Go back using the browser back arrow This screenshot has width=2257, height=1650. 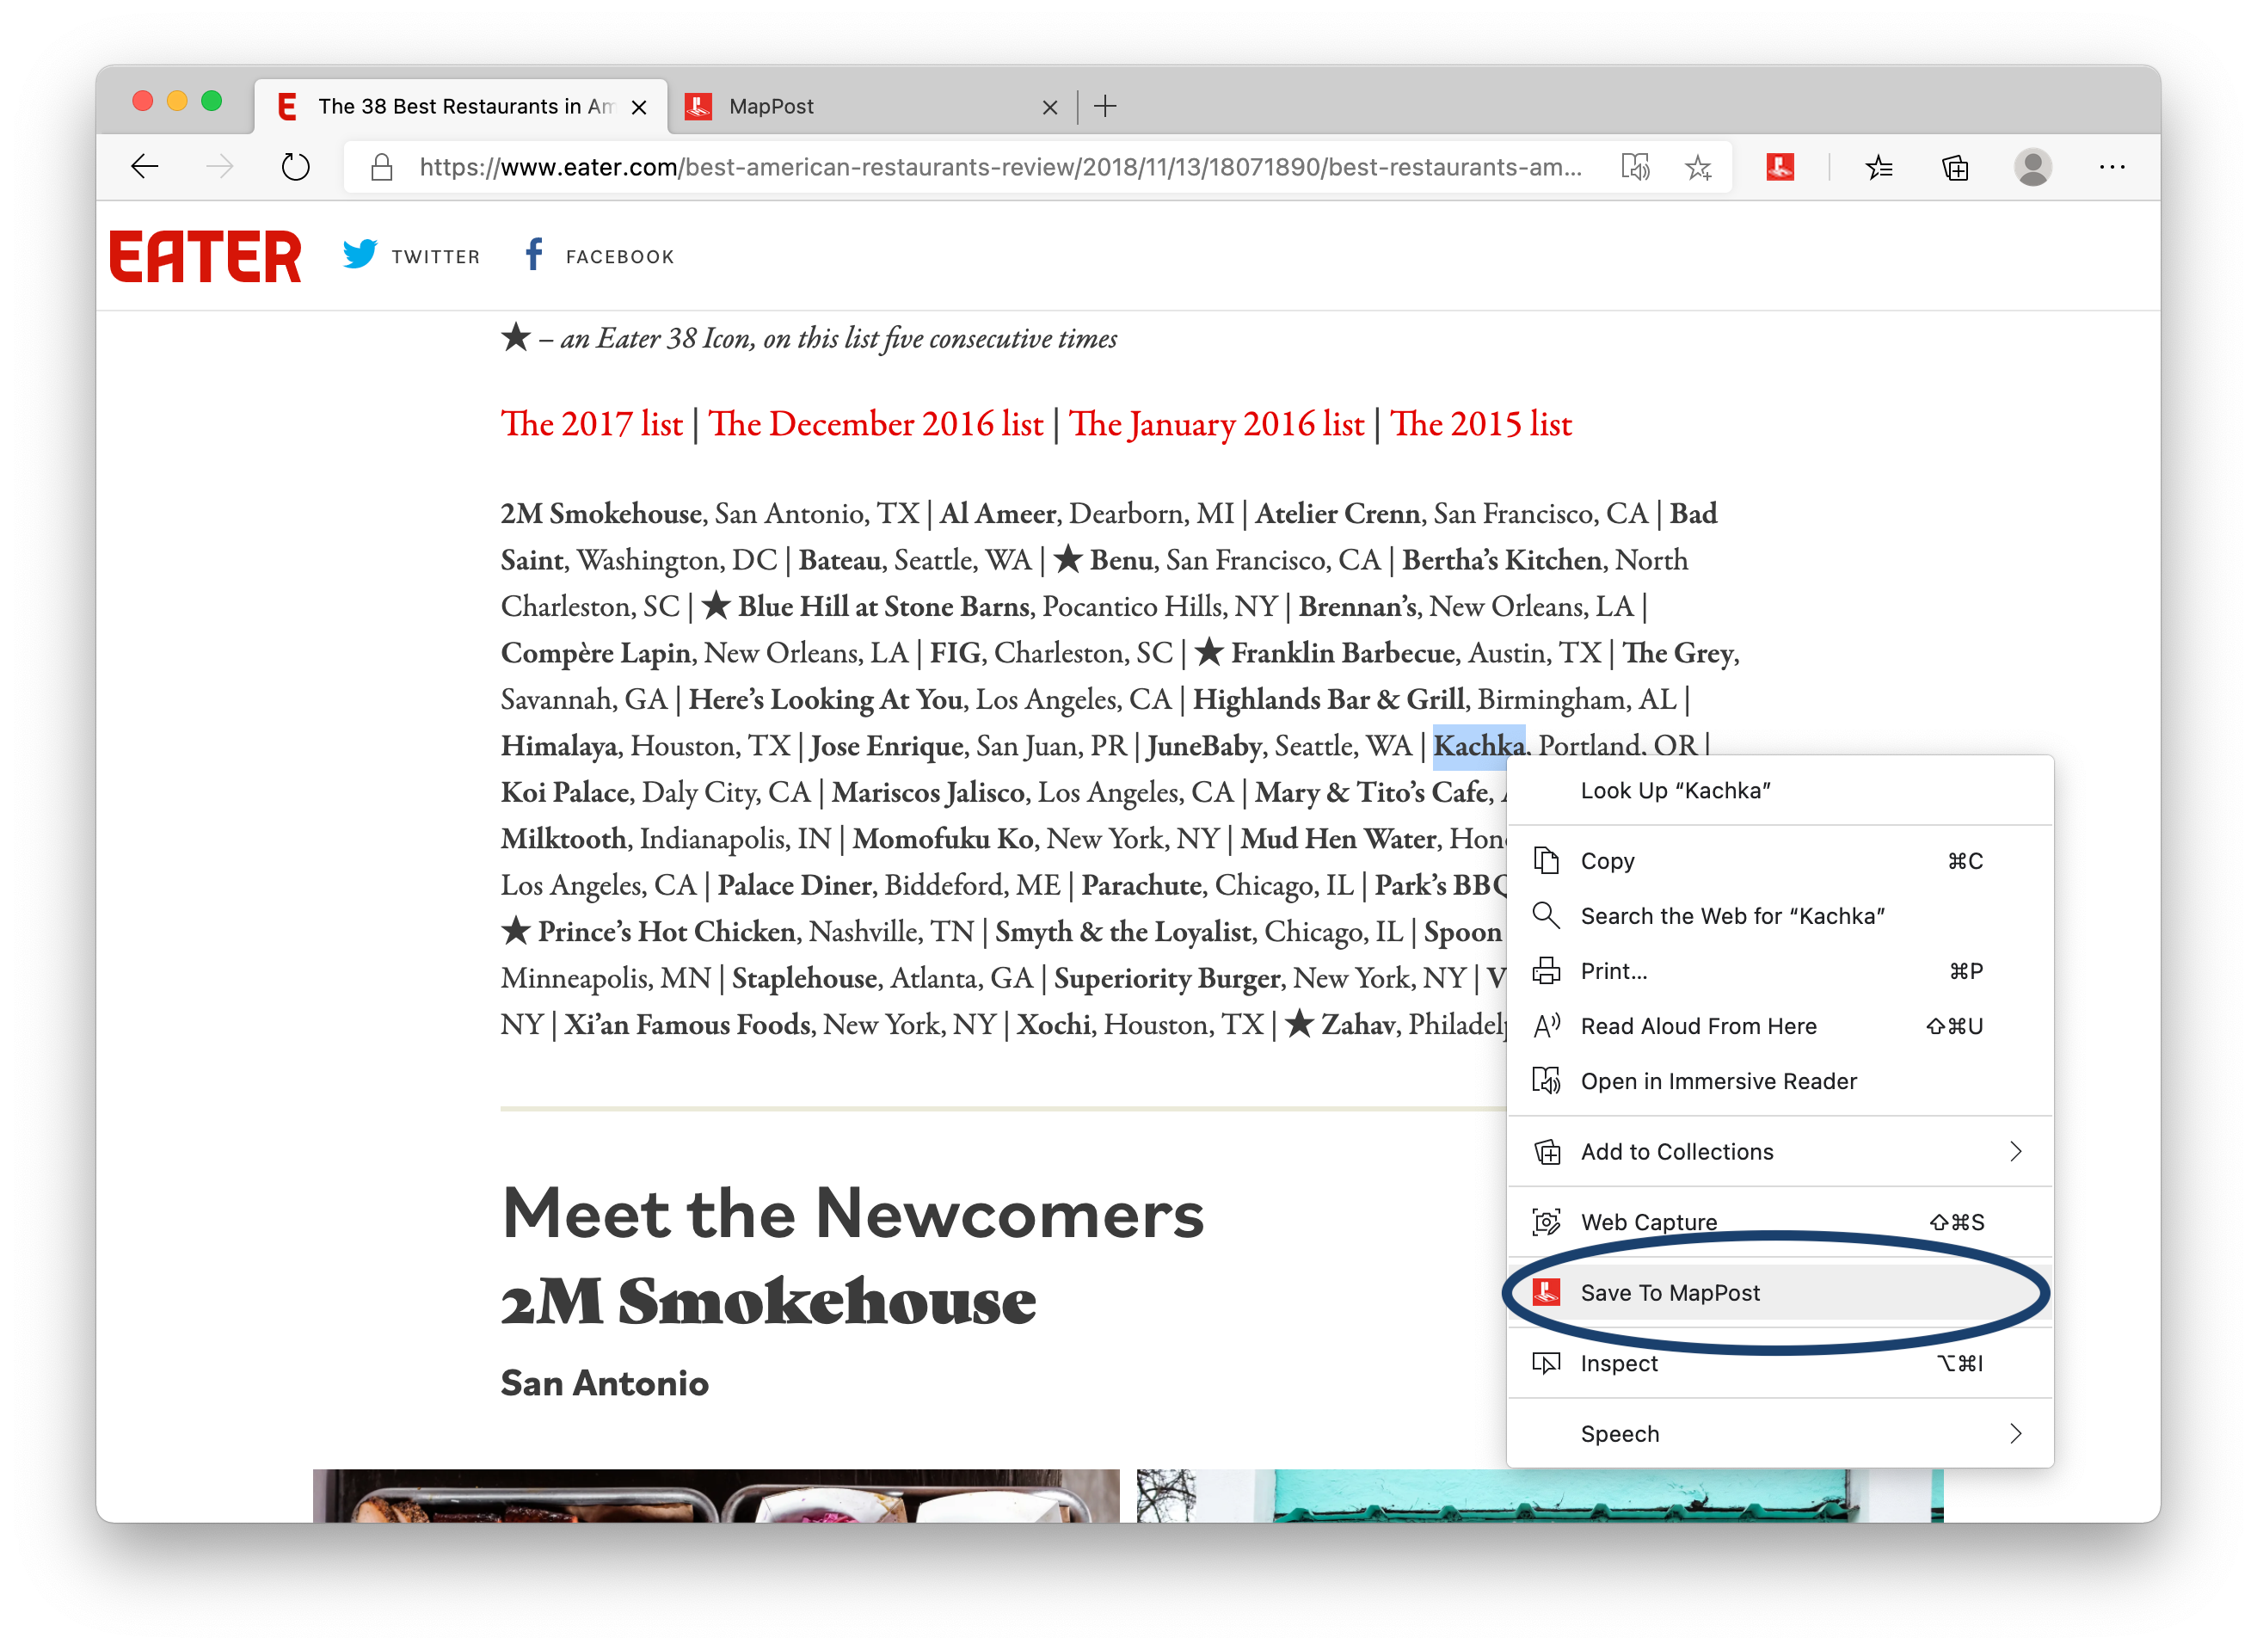(146, 166)
